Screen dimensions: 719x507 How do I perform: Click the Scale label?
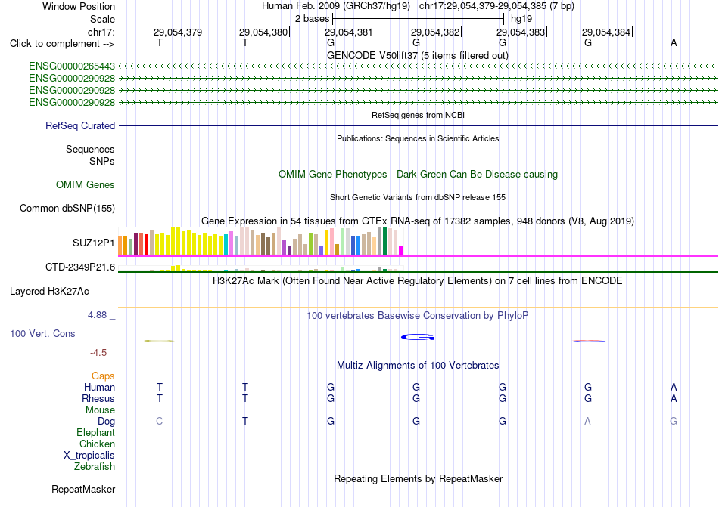103,19
